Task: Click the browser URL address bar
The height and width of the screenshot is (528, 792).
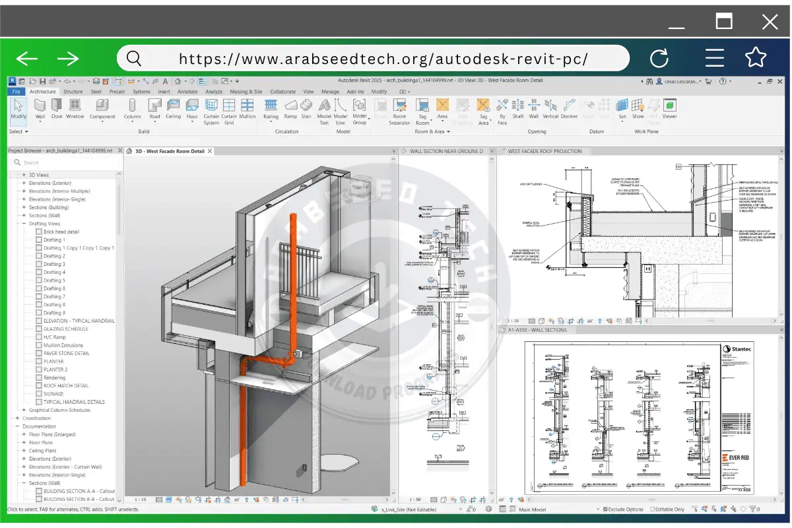Action: pyautogui.click(x=373, y=58)
